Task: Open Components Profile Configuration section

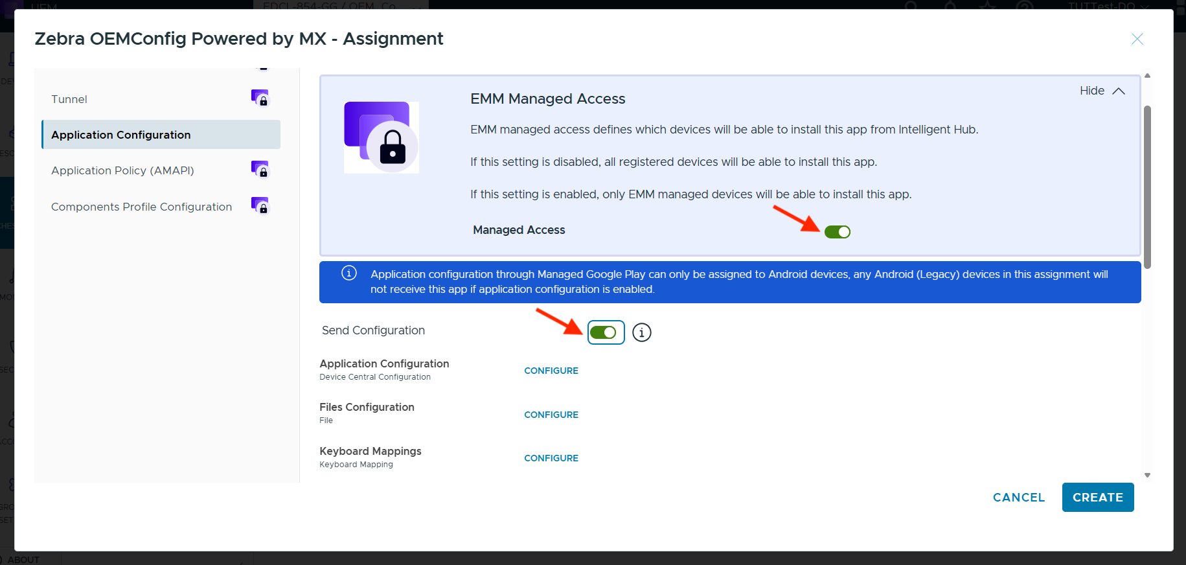Action: point(141,207)
